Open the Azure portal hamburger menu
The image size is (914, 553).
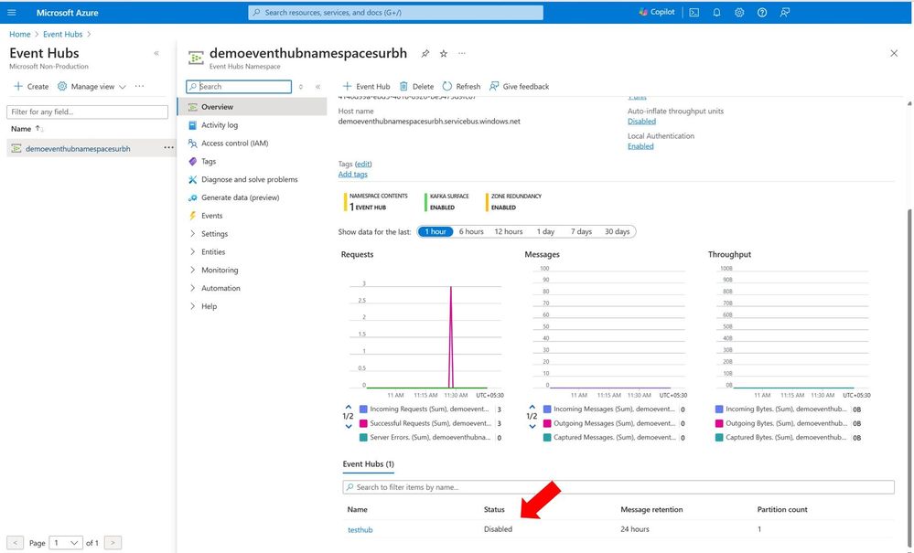pyautogui.click(x=12, y=12)
